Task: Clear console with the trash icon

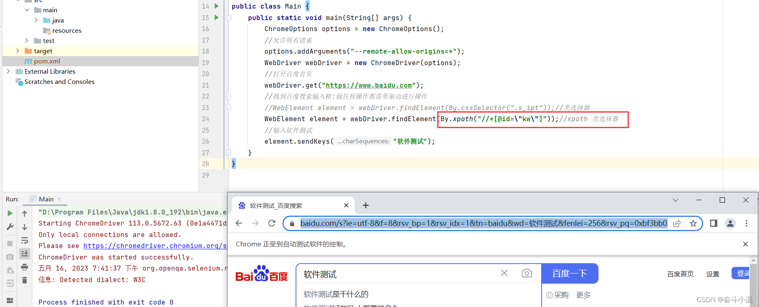Action: pyautogui.click(x=25, y=280)
